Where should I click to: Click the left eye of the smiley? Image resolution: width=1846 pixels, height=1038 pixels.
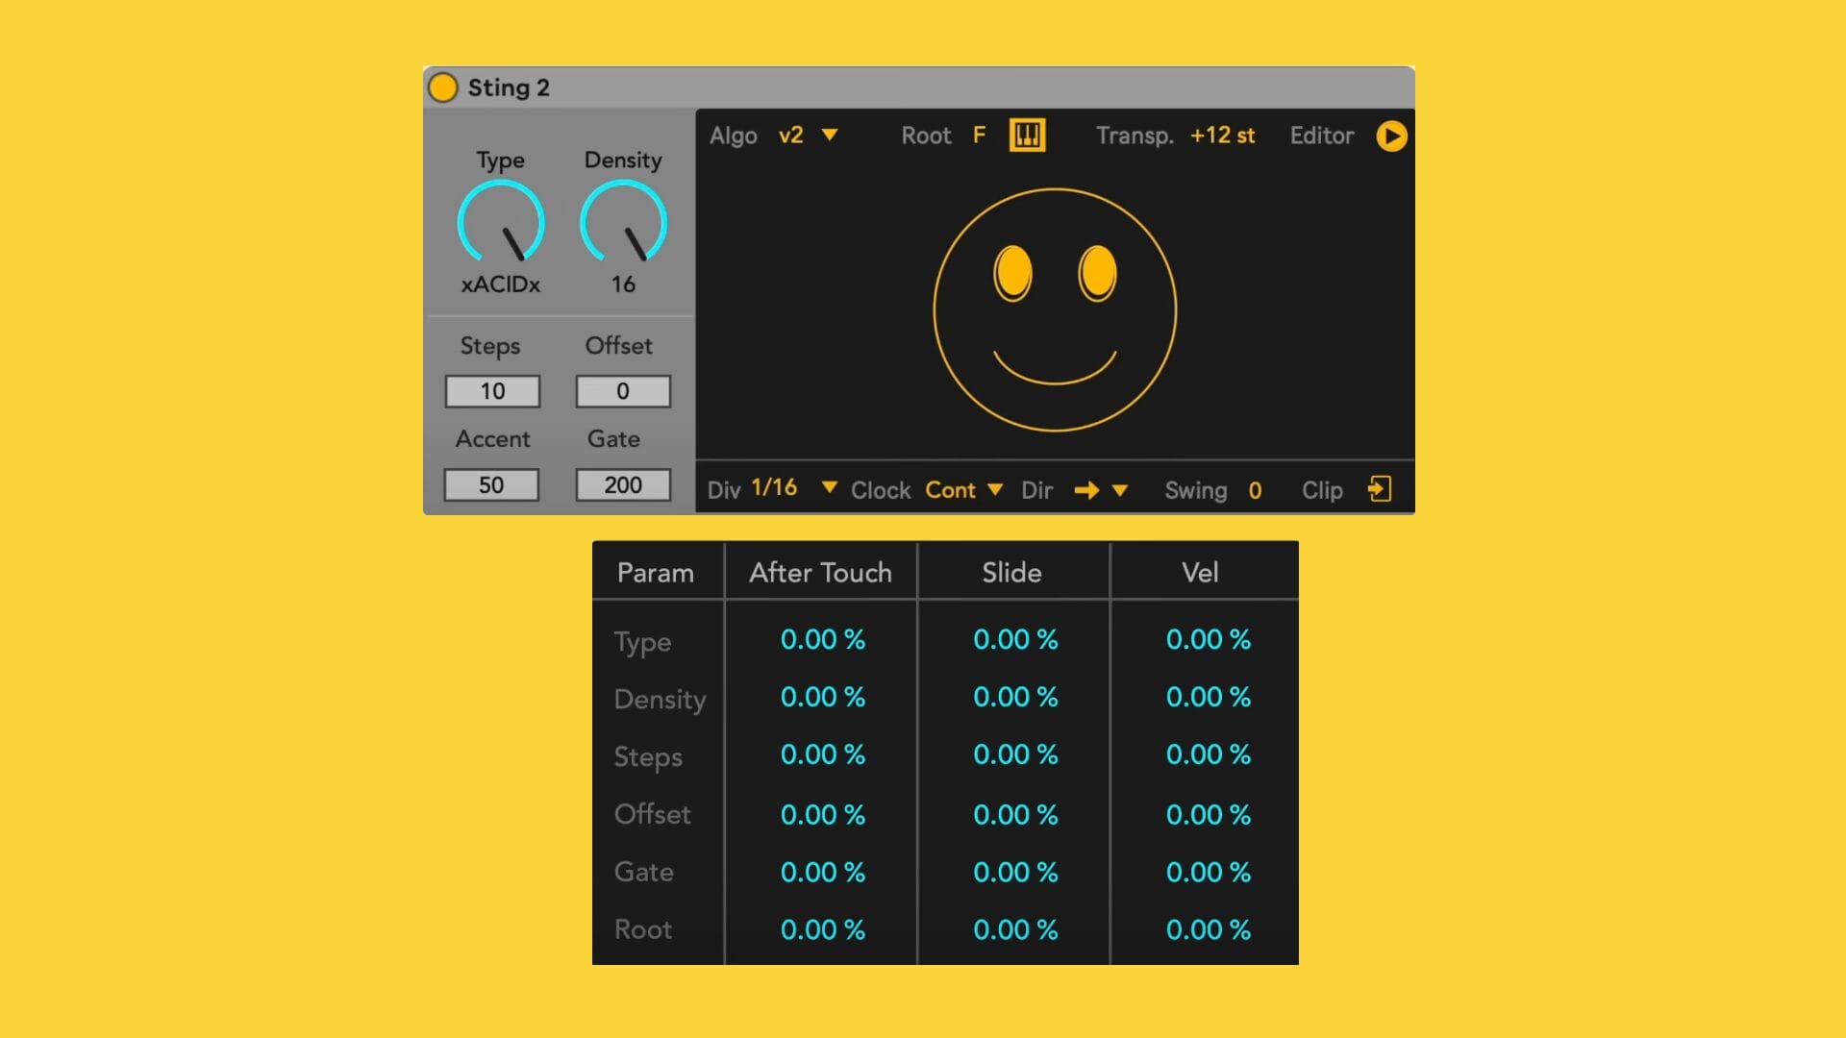point(1012,273)
